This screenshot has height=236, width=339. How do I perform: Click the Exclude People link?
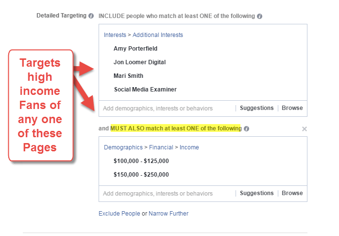point(119,214)
